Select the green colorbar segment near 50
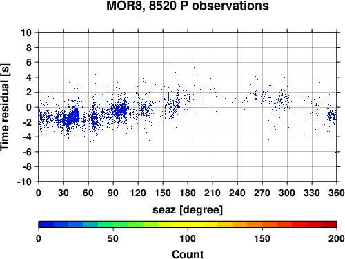The height and width of the screenshot is (259, 345). [x=121, y=224]
